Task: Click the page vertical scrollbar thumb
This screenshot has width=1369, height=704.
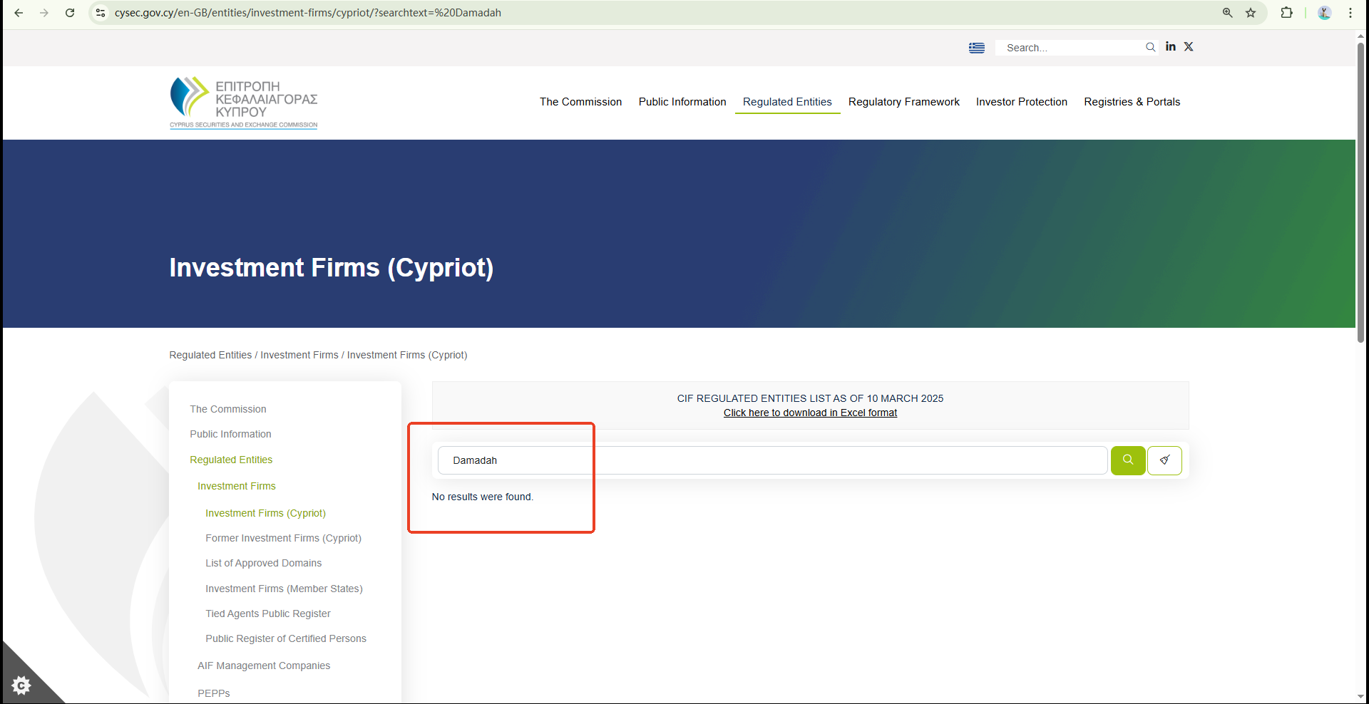Action: pyautogui.click(x=1361, y=192)
